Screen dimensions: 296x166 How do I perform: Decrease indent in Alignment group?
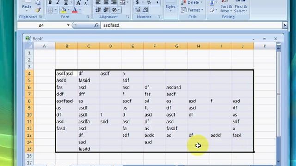tap(98, 10)
